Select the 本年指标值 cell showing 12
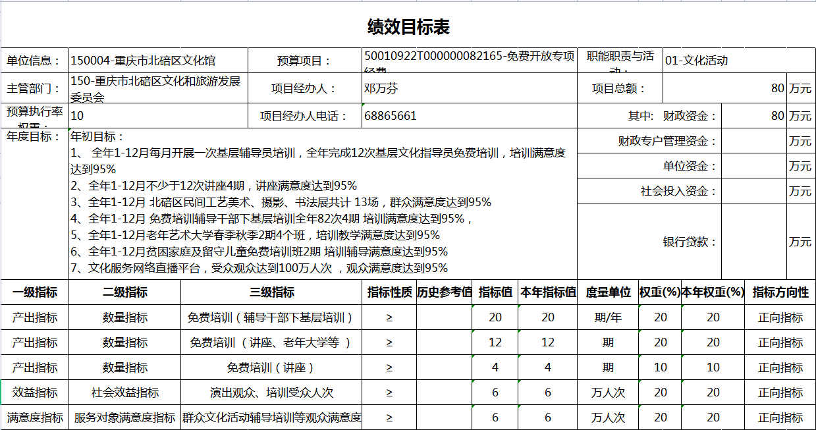Image resolution: width=816 pixels, height=430 pixels. [x=548, y=342]
